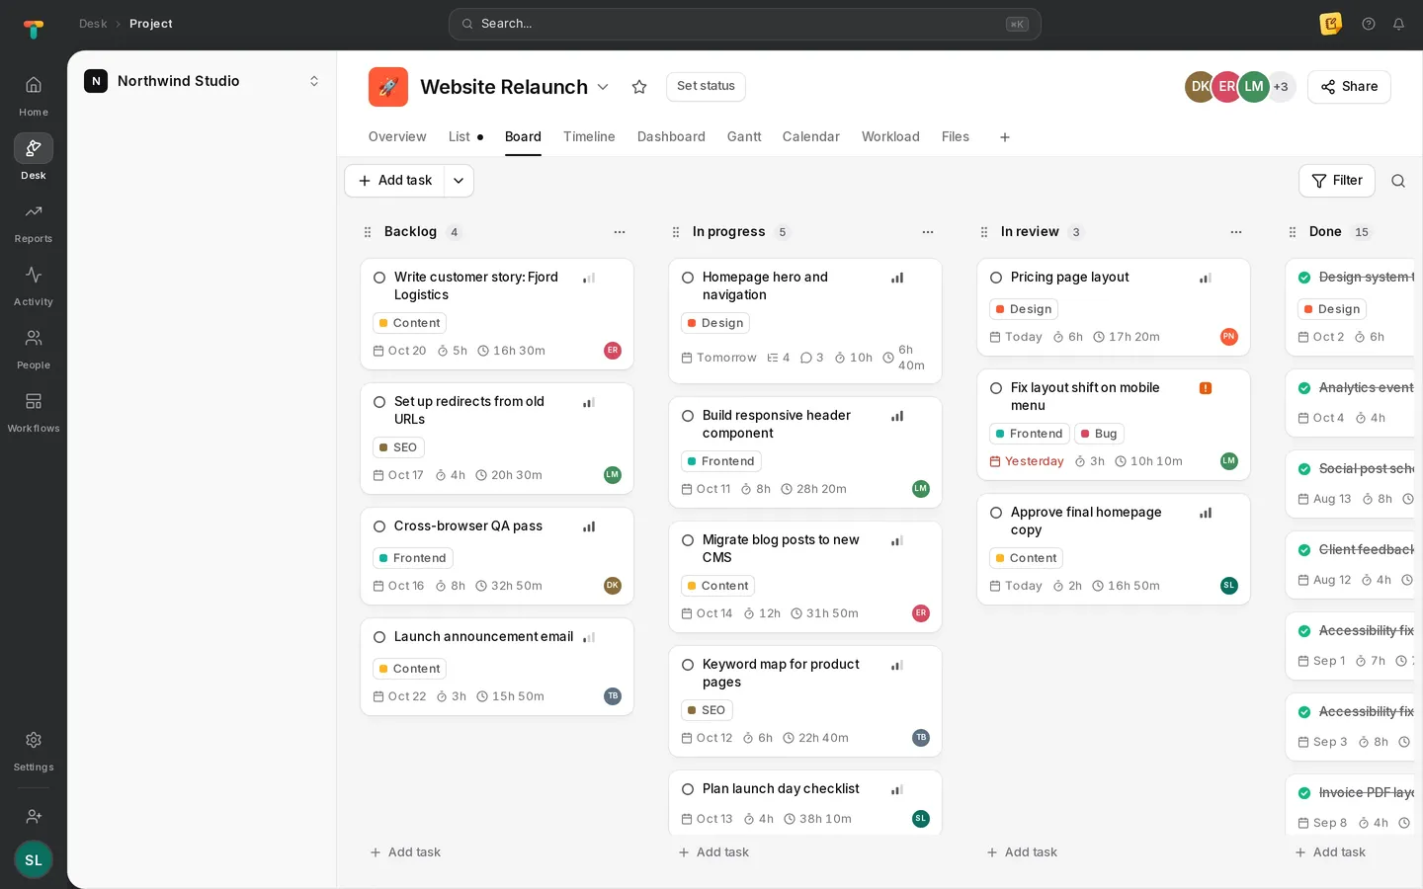Image resolution: width=1423 pixels, height=889 pixels.
Task: Open the Dashboard tab
Action: [671, 137]
